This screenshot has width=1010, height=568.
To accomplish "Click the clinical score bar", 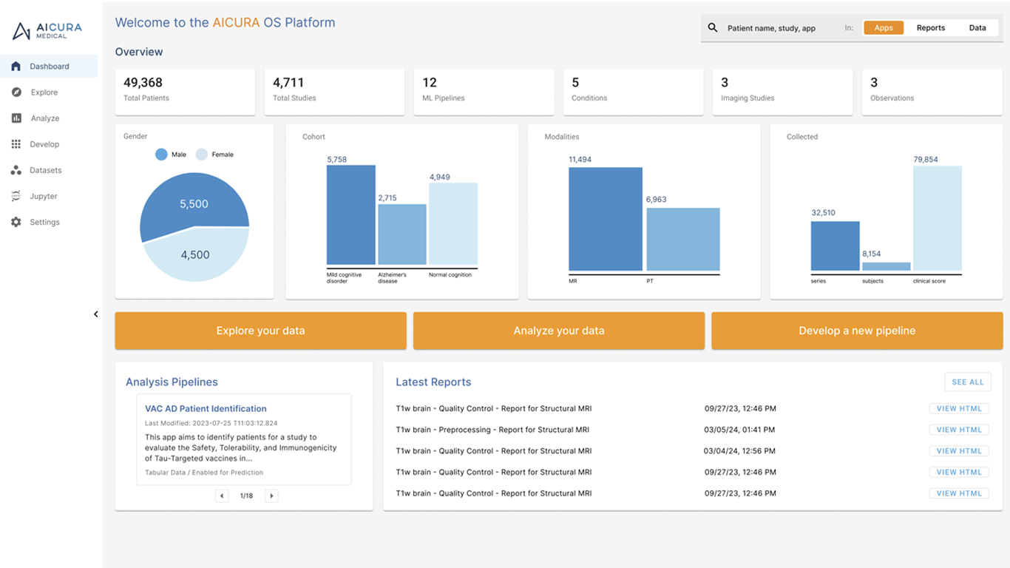I will (x=938, y=218).
